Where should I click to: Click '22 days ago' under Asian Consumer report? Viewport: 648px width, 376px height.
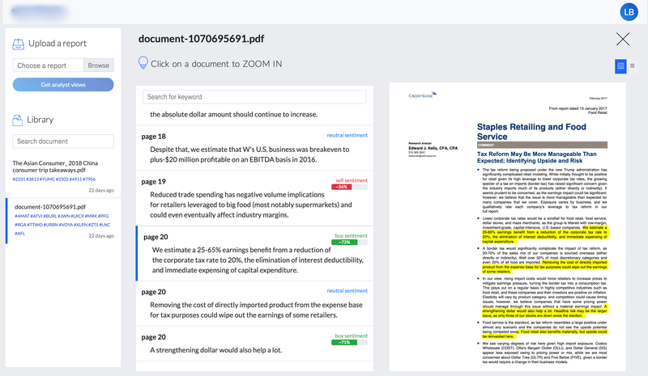pos(101,190)
